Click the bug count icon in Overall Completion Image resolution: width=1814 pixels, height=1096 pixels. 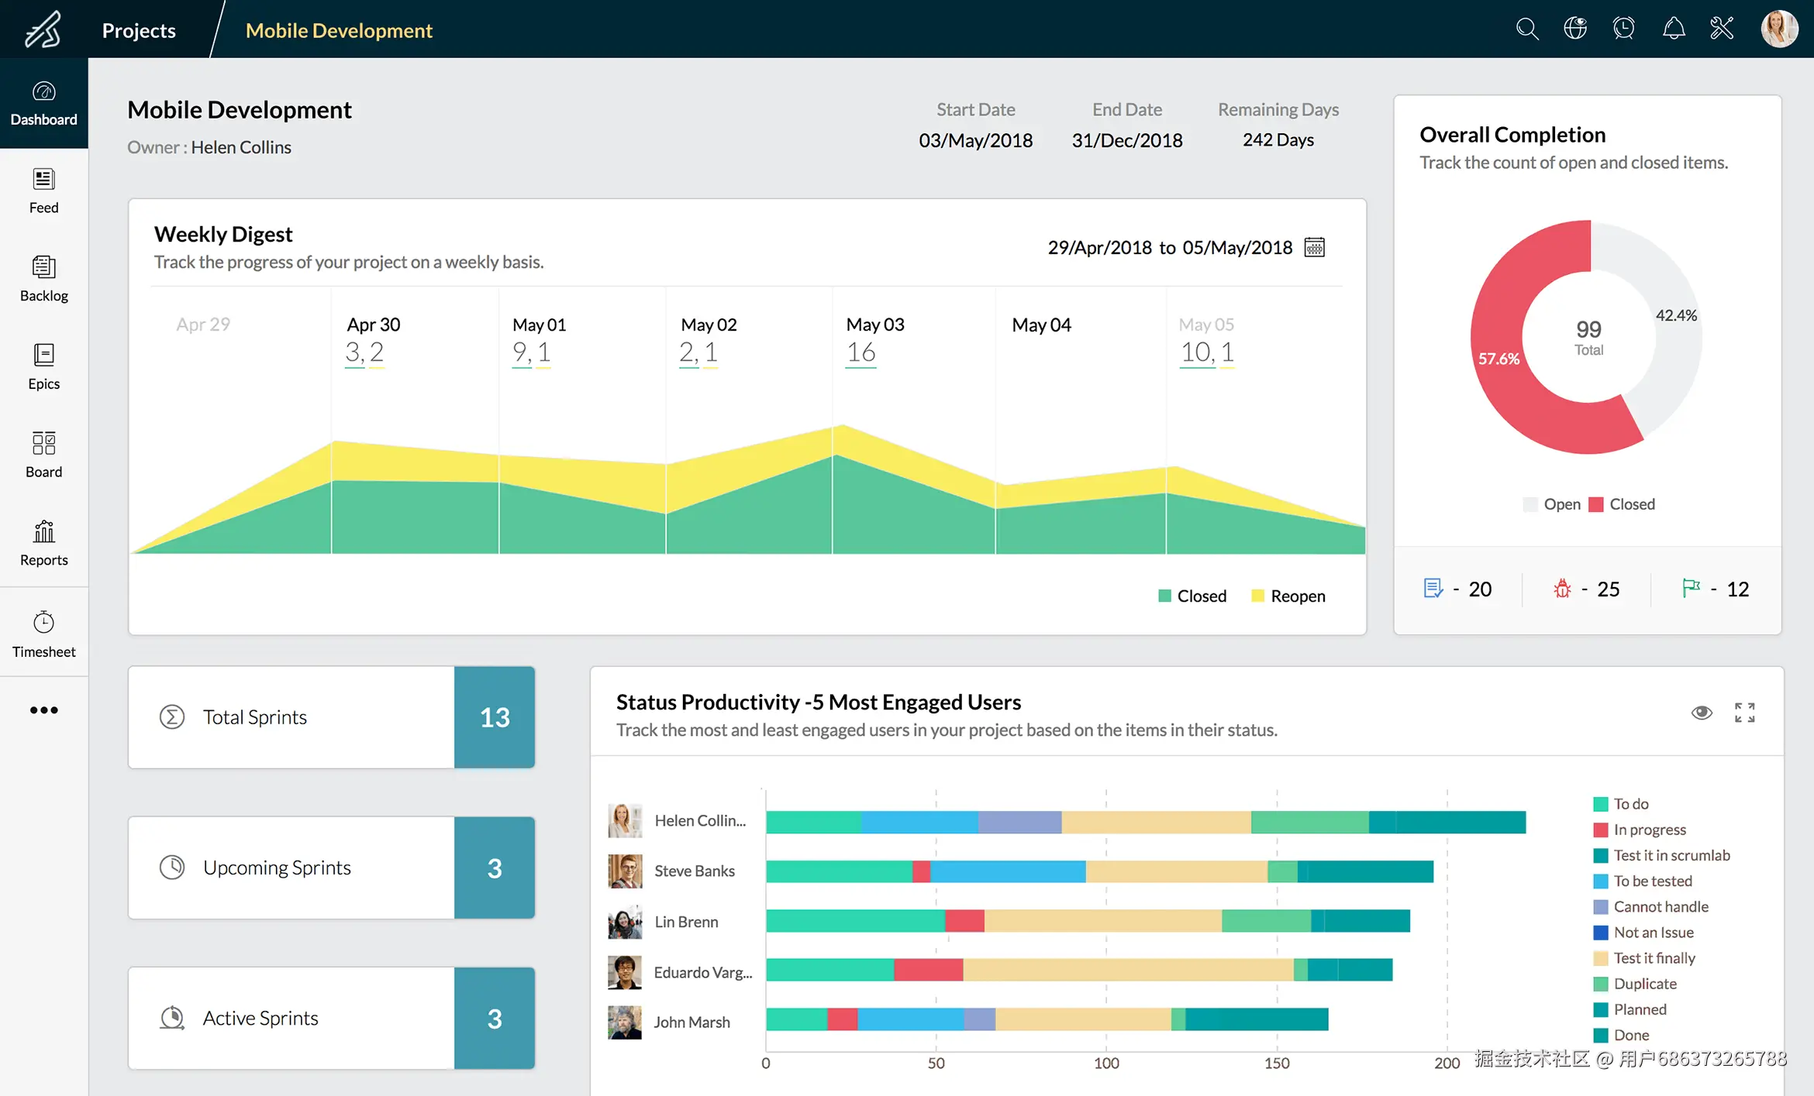coord(1562,589)
